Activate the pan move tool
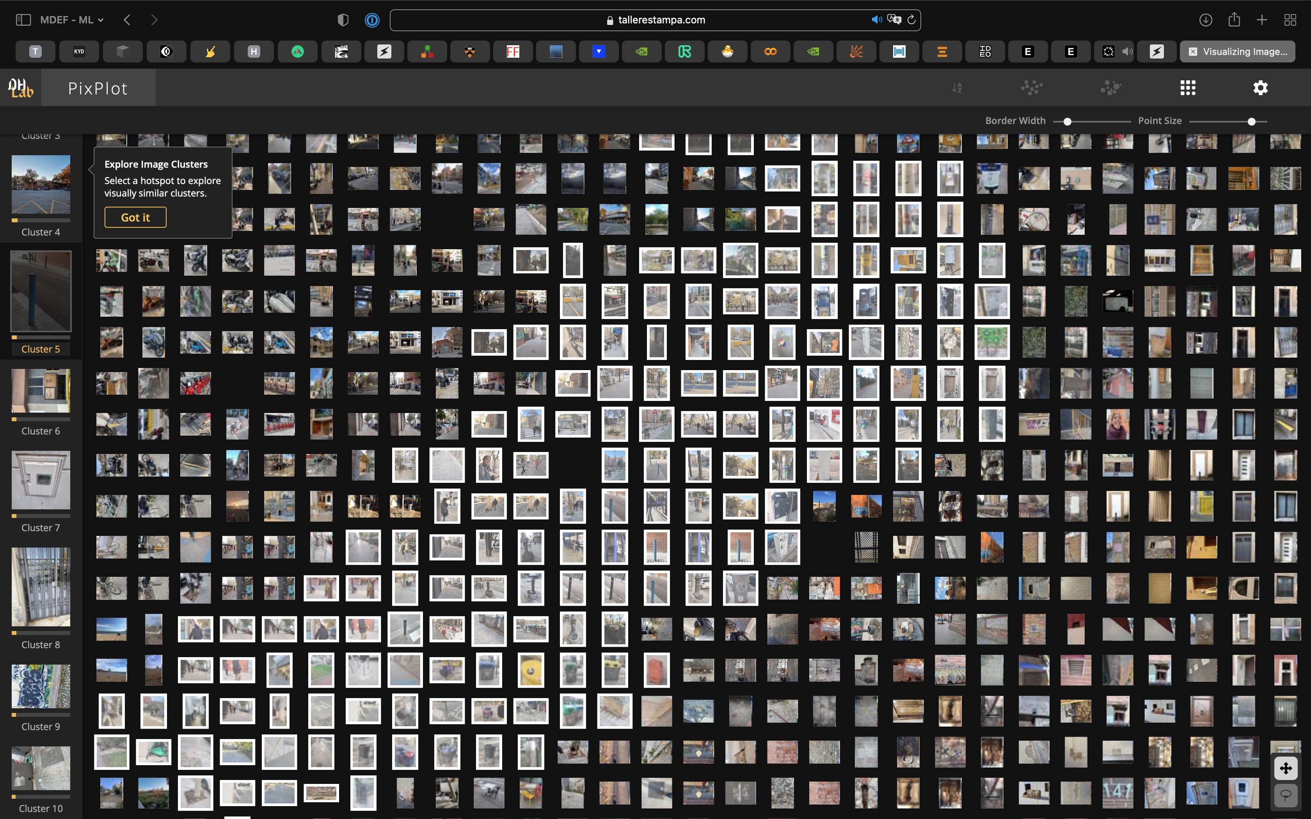 [x=1286, y=768]
